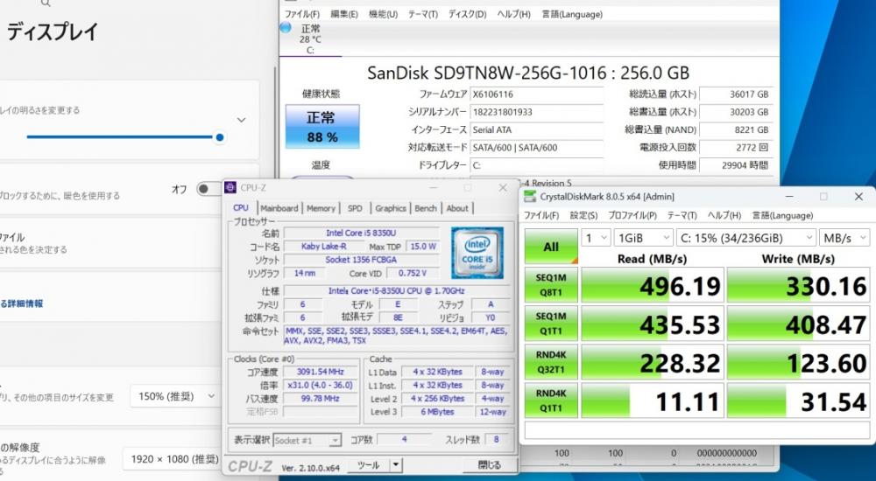Viewport: 876px width, 481px height.
Task: Start the RND4K Q32T1 benchmark
Action: pos(550,363)
